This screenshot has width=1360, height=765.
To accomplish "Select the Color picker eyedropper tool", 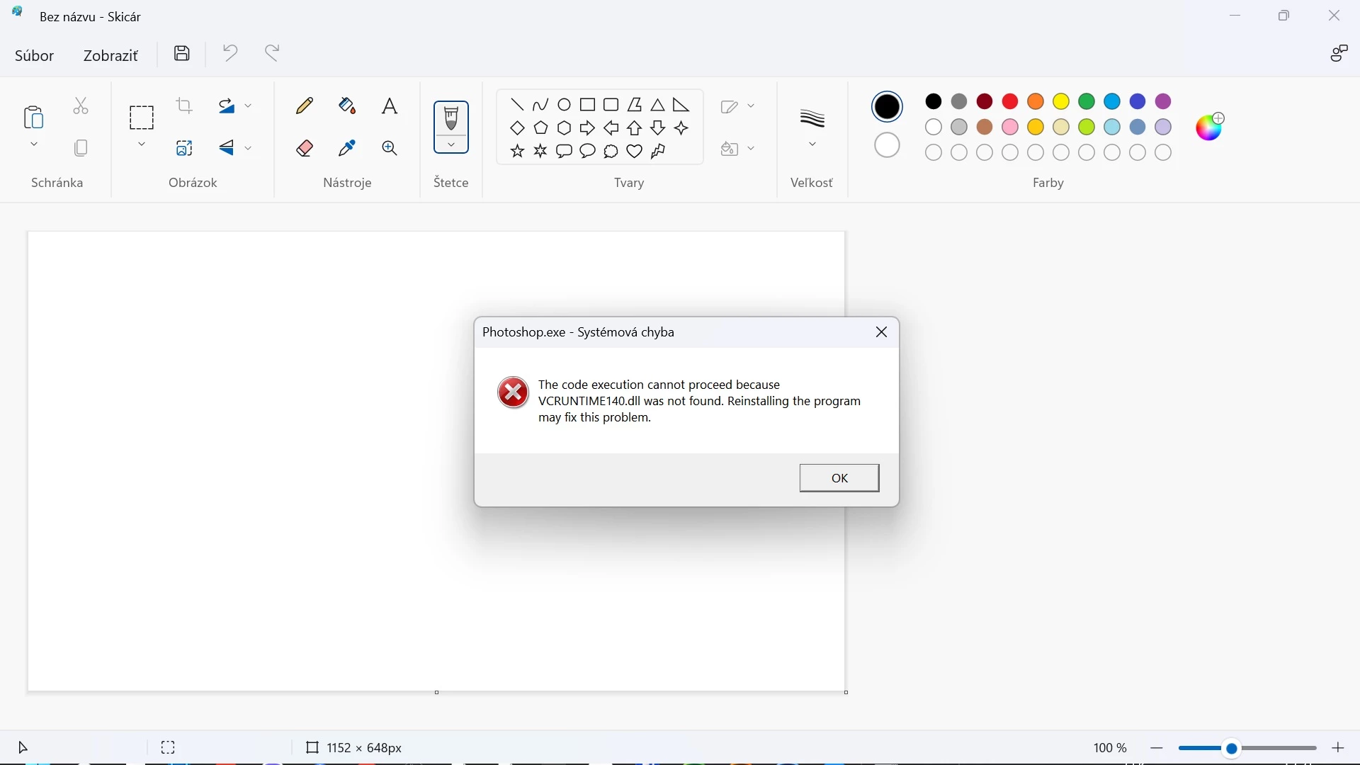I will [347, 148].
